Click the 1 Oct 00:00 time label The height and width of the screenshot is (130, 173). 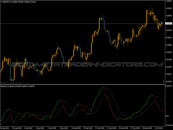click(x=159, y=128)
